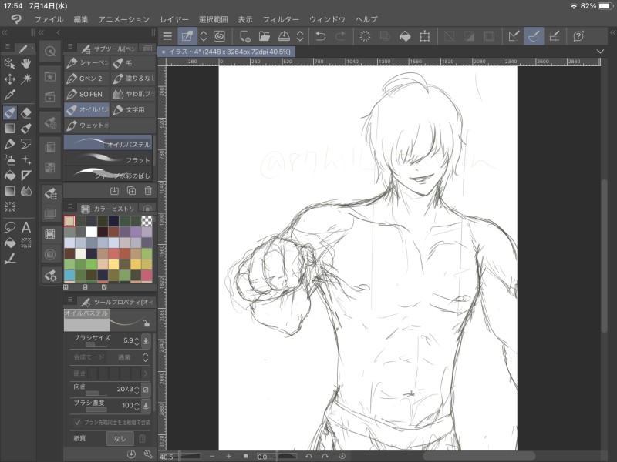Create new canvas from command bar

click(244, 35)
